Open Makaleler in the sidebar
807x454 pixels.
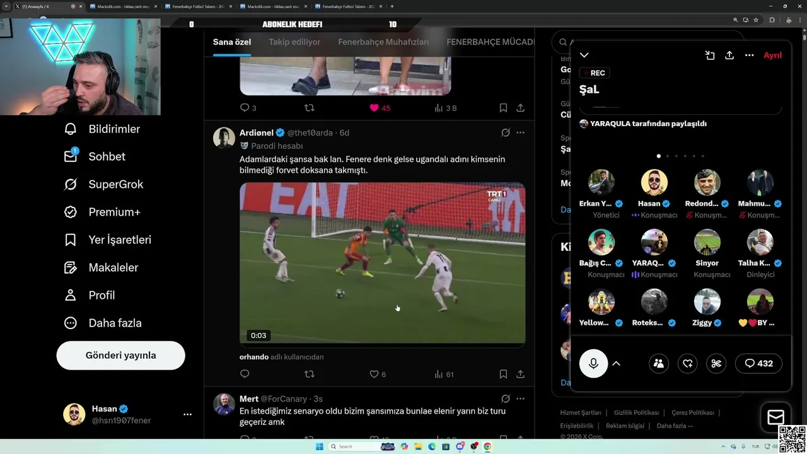[x=102, y=267]
